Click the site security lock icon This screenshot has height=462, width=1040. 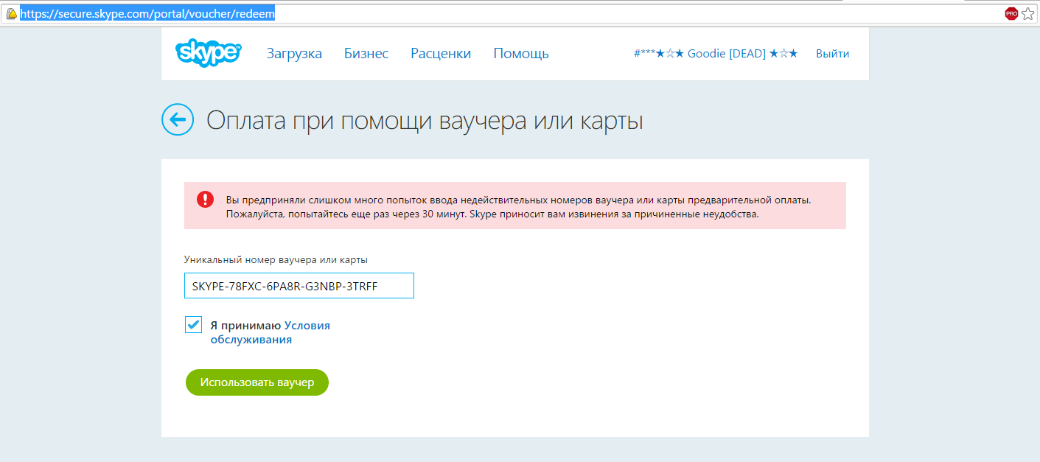click(12, 13)
